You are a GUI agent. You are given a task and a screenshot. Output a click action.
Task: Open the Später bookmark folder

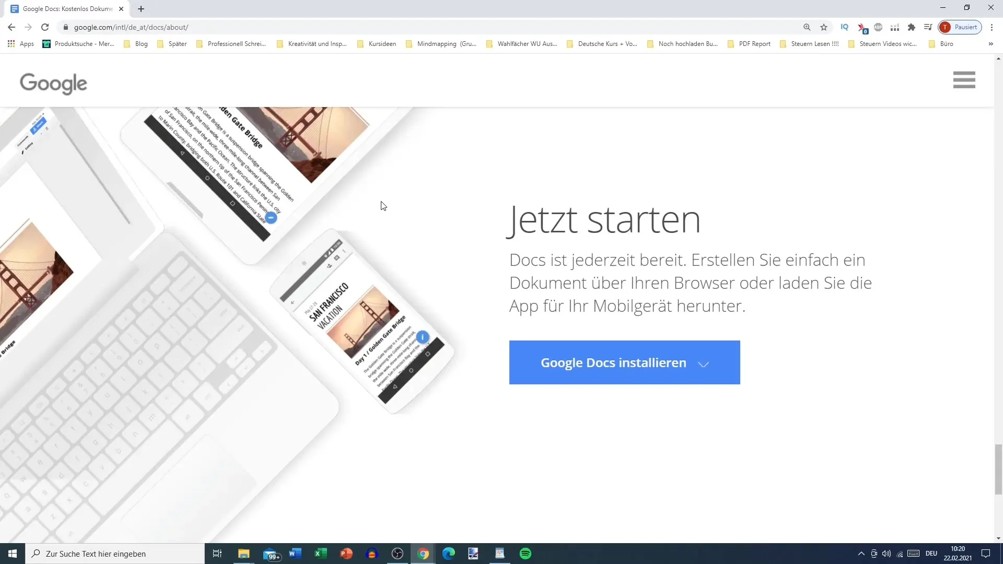click(172, 44)
